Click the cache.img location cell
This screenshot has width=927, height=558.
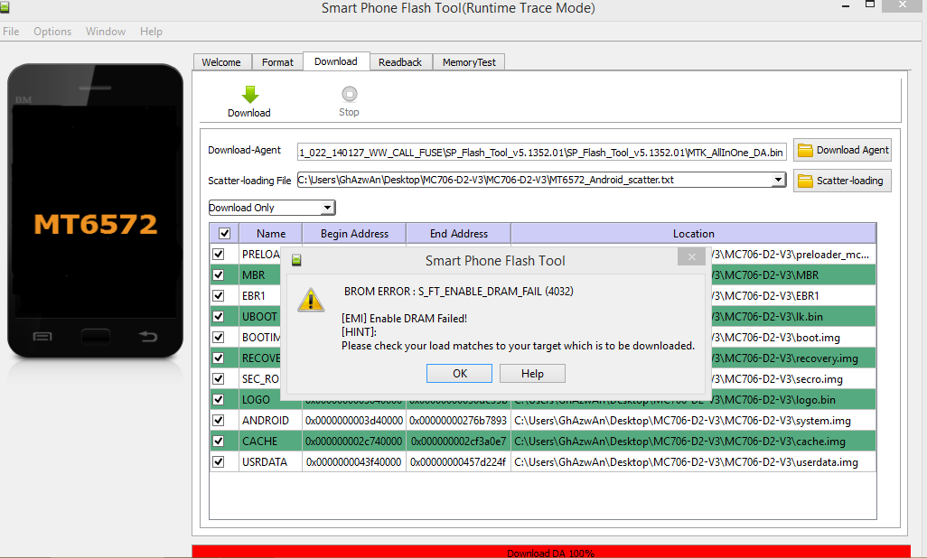tap(694, 441)
